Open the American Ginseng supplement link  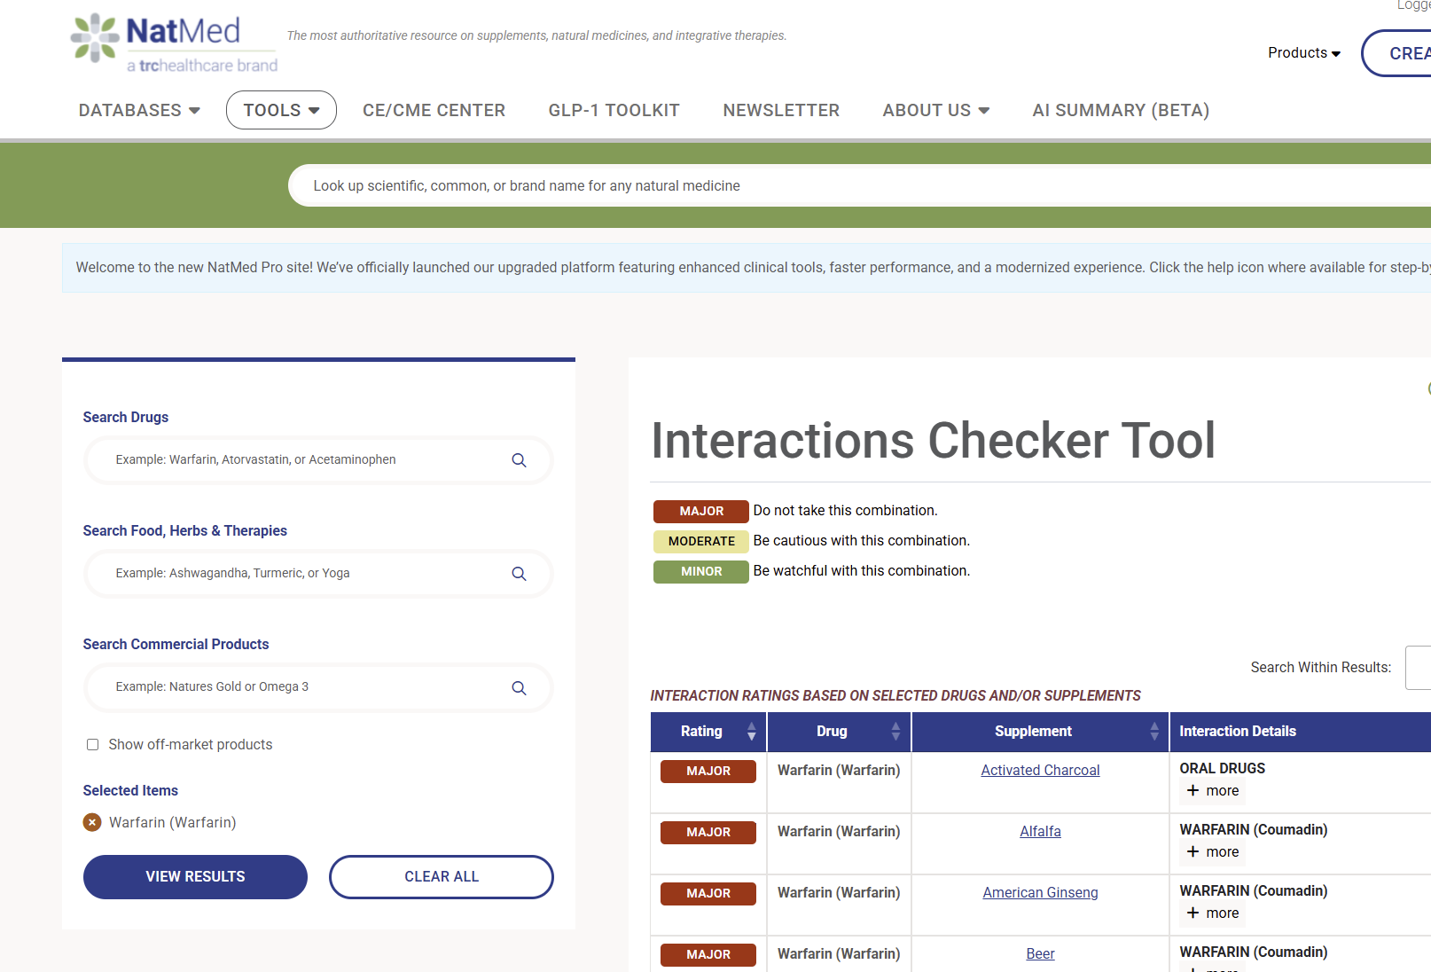coord(1040,893)
